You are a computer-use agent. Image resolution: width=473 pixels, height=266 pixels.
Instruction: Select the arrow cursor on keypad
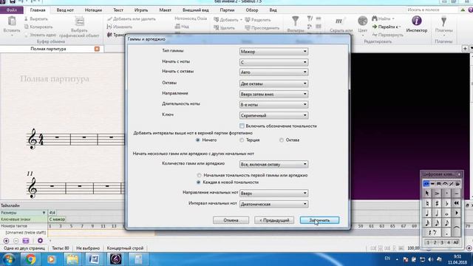pyautogui.click(x=427, y=194)
